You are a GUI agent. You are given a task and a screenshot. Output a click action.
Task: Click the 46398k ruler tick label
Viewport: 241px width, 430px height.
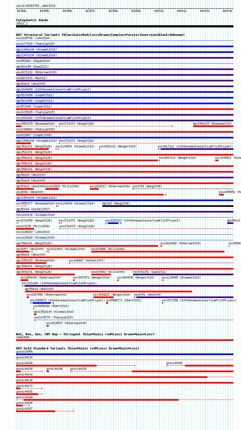click(113, 11)
